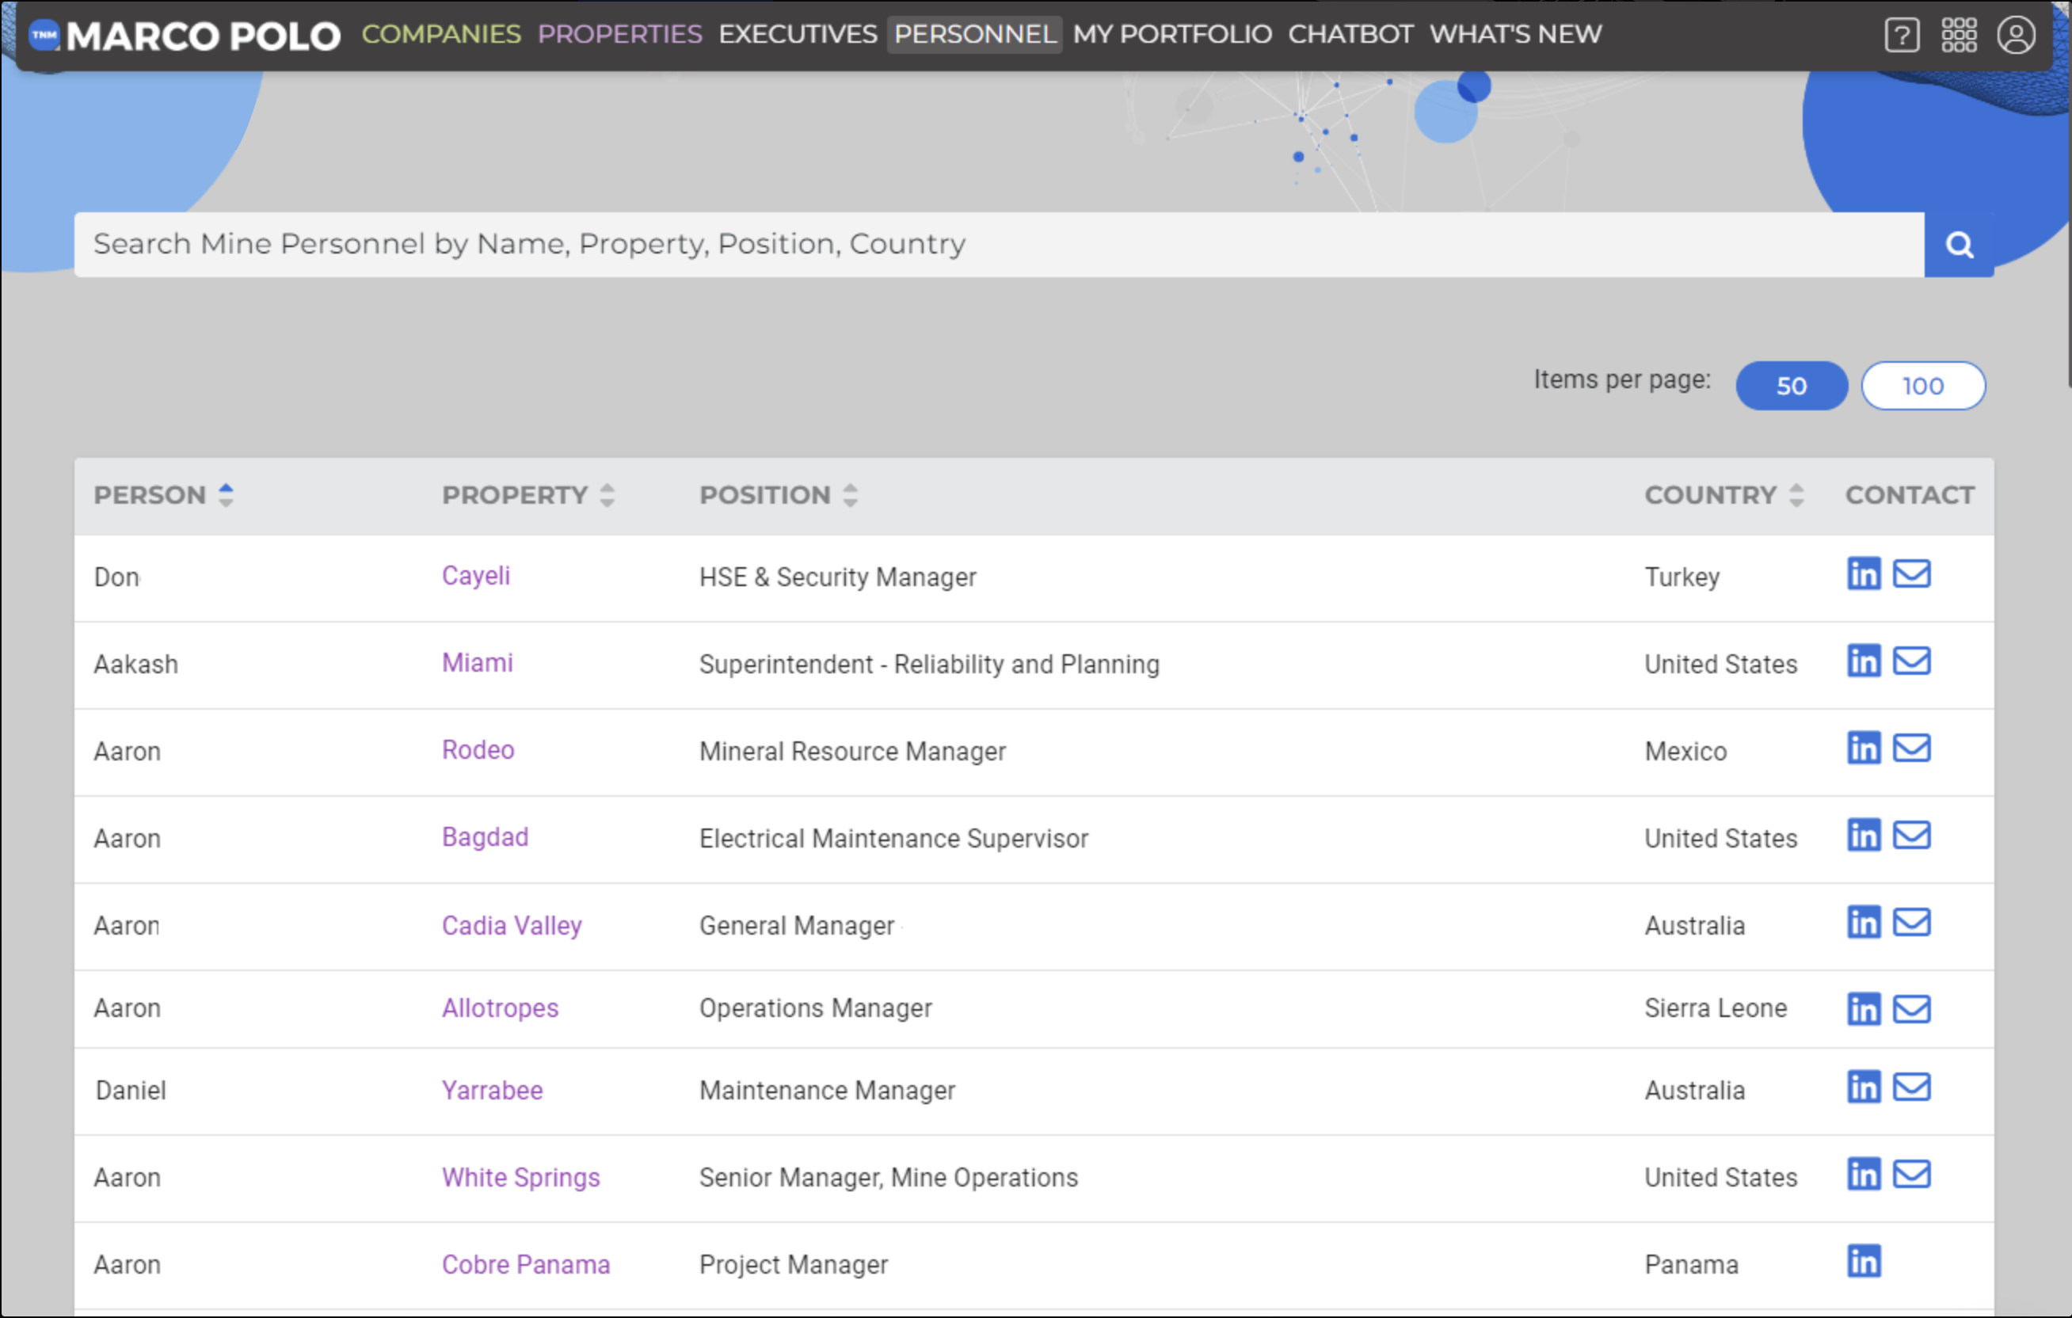
Task: Click 'Panama' country cell
Action: 1692,1265
